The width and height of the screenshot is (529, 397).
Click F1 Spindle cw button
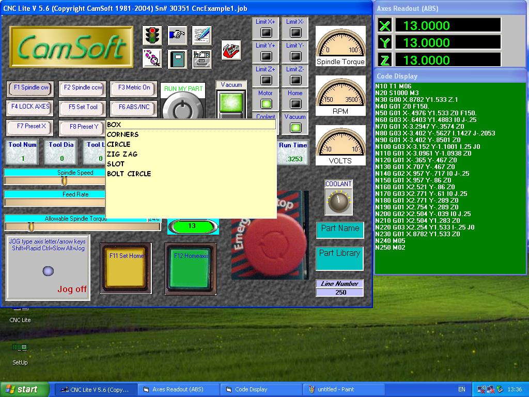click(30, 88)
